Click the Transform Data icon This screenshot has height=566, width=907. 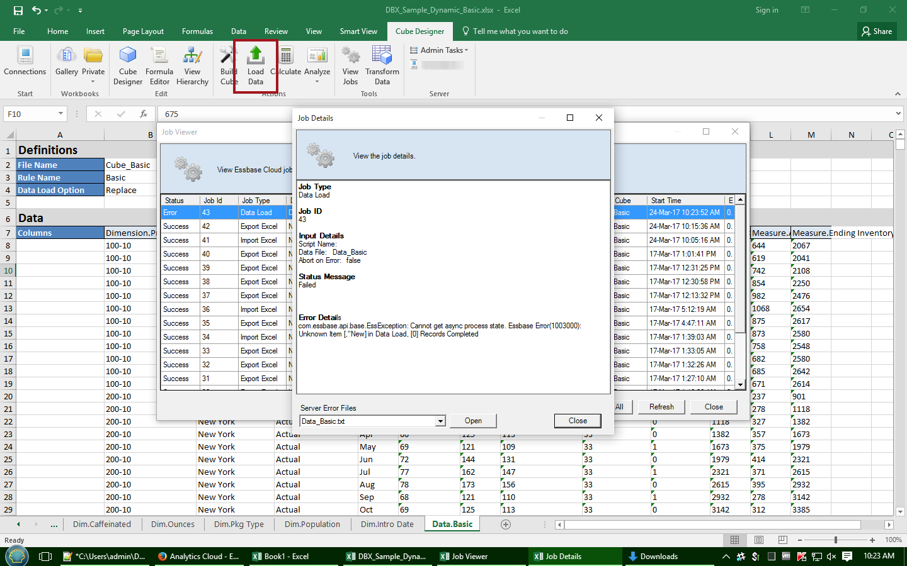point(382,66)
